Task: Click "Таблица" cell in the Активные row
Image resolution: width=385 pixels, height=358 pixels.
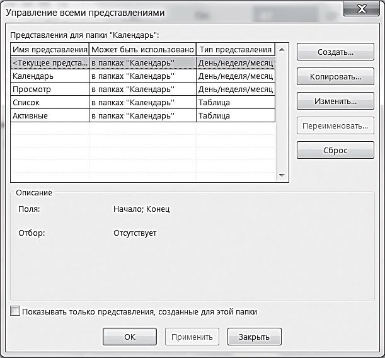Action: point(236,115)
